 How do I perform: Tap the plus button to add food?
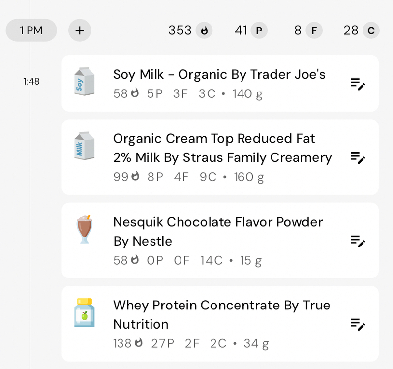80,31
